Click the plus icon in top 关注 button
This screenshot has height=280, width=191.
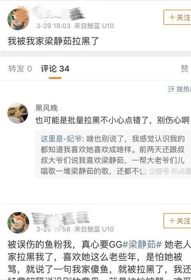coord(172,17)
